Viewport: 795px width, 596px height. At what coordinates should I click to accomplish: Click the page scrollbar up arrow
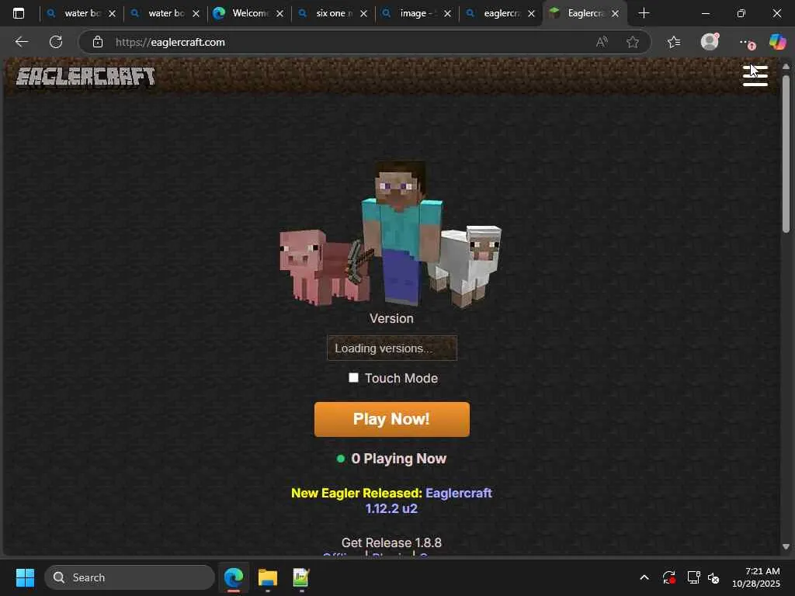[786, 67]
